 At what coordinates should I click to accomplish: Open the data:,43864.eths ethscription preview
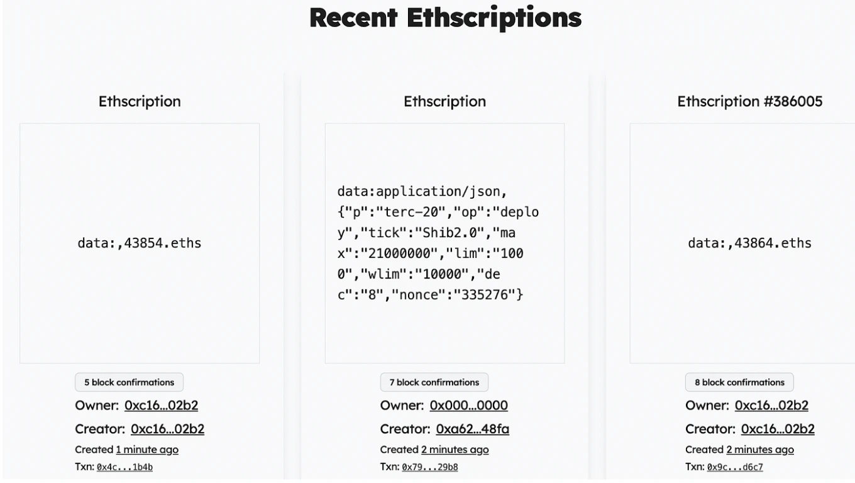click(x=749, y=243)
